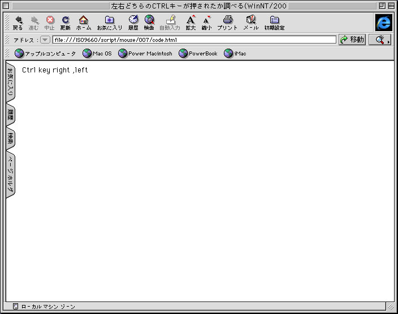Click the 進む forward button
This screenshot has height=314, width=398.
tap(33, 23)
